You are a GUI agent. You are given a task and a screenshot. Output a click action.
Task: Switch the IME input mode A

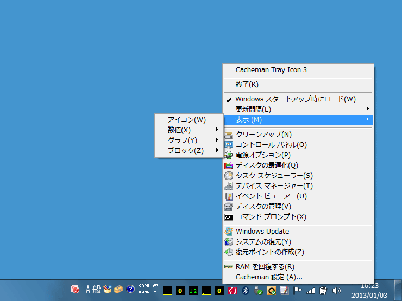[x=88, y=290]
